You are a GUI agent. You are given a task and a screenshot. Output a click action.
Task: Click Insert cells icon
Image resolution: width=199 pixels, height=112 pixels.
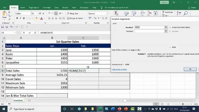coord(143,13)
